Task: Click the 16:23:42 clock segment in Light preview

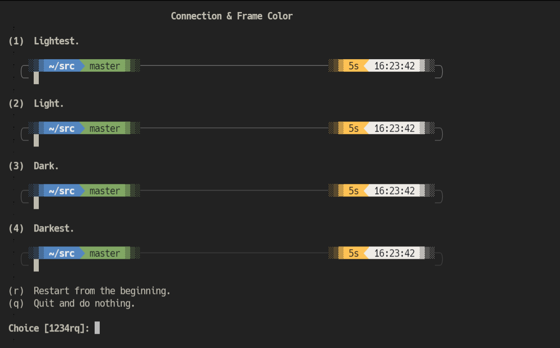Action: tap(395, 128)
